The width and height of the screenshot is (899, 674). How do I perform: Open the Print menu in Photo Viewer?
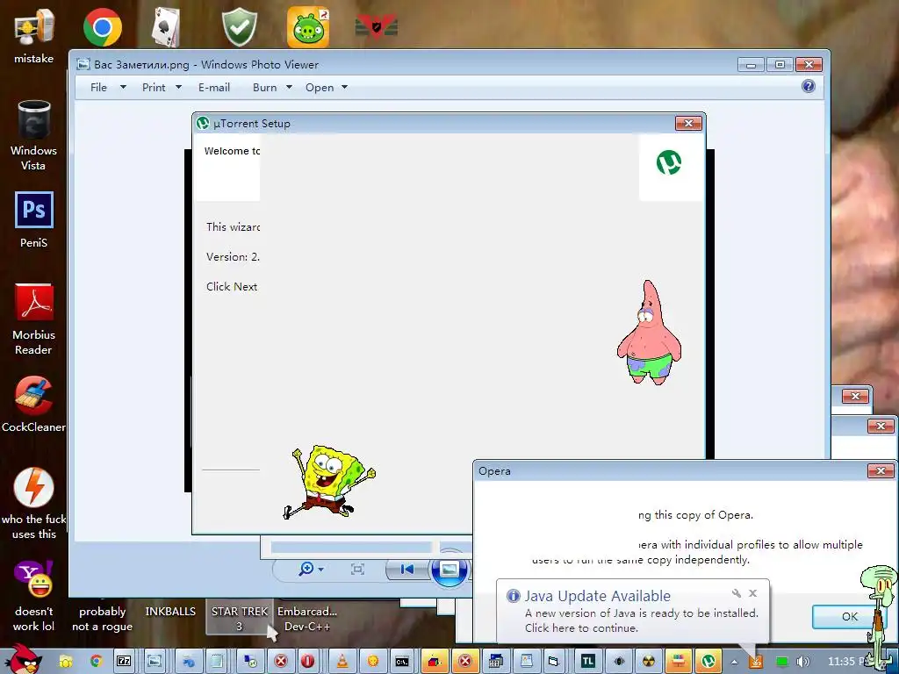pyautogui.click(x=162, y=87)
